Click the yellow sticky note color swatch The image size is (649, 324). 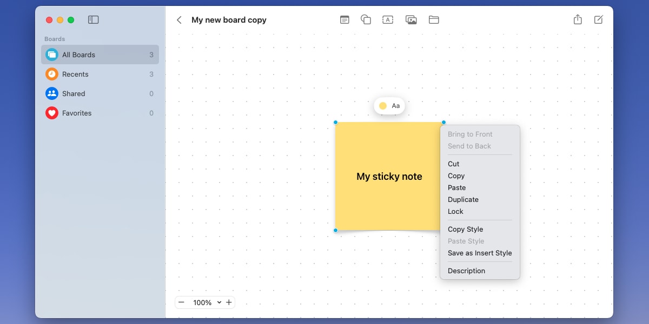pos(383,106)
